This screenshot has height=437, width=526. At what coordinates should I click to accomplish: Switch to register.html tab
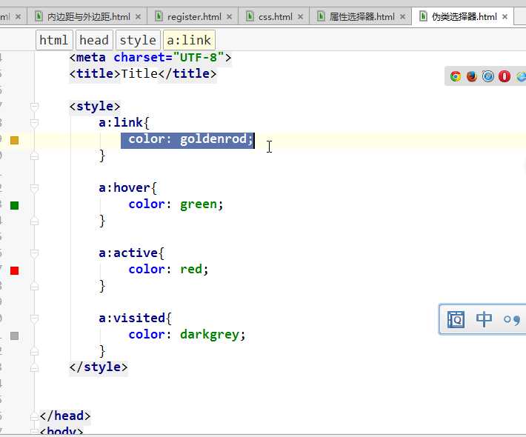194,16
